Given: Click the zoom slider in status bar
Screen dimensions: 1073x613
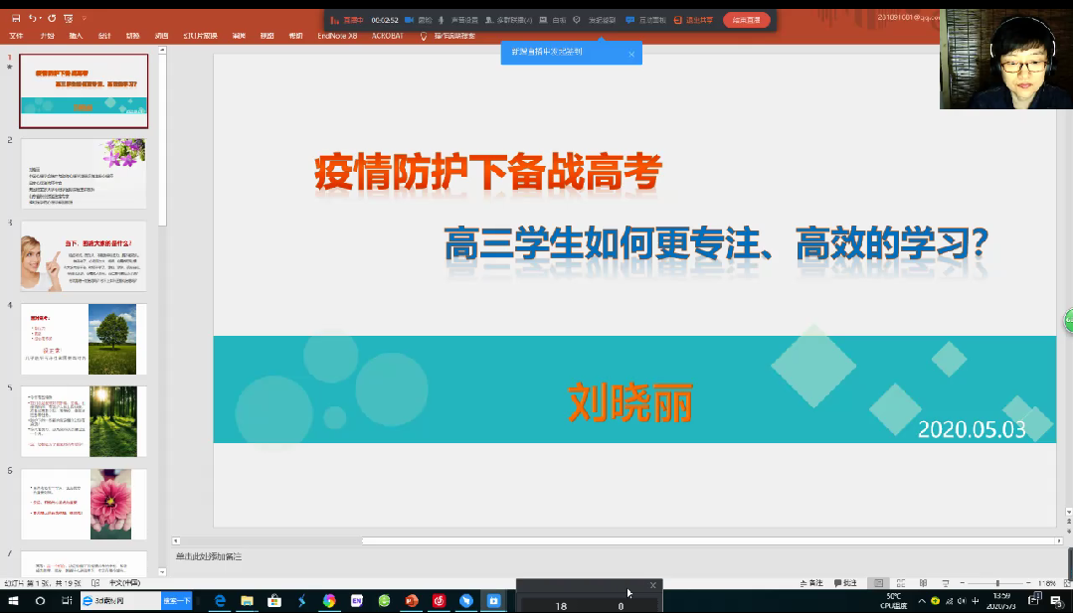Looking at the screenshot, I should (x=997, y=583).
